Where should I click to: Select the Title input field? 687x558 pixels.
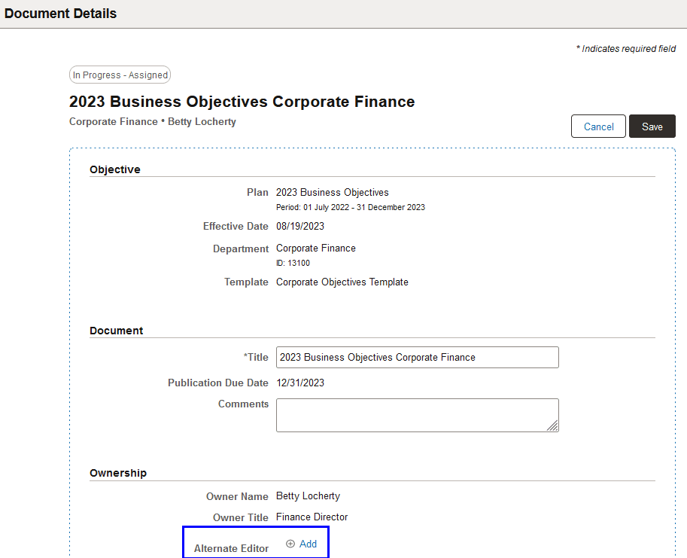point(417,357)
